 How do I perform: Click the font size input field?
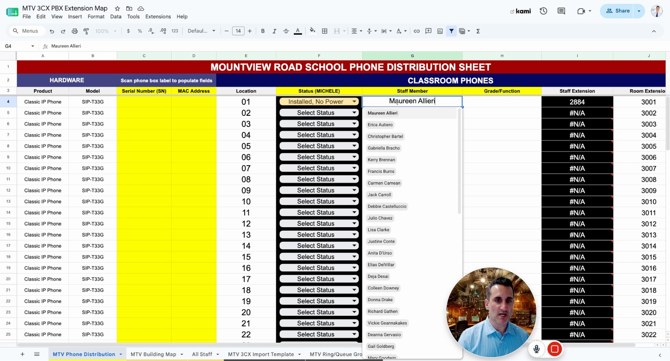click(x=238, y=31)
